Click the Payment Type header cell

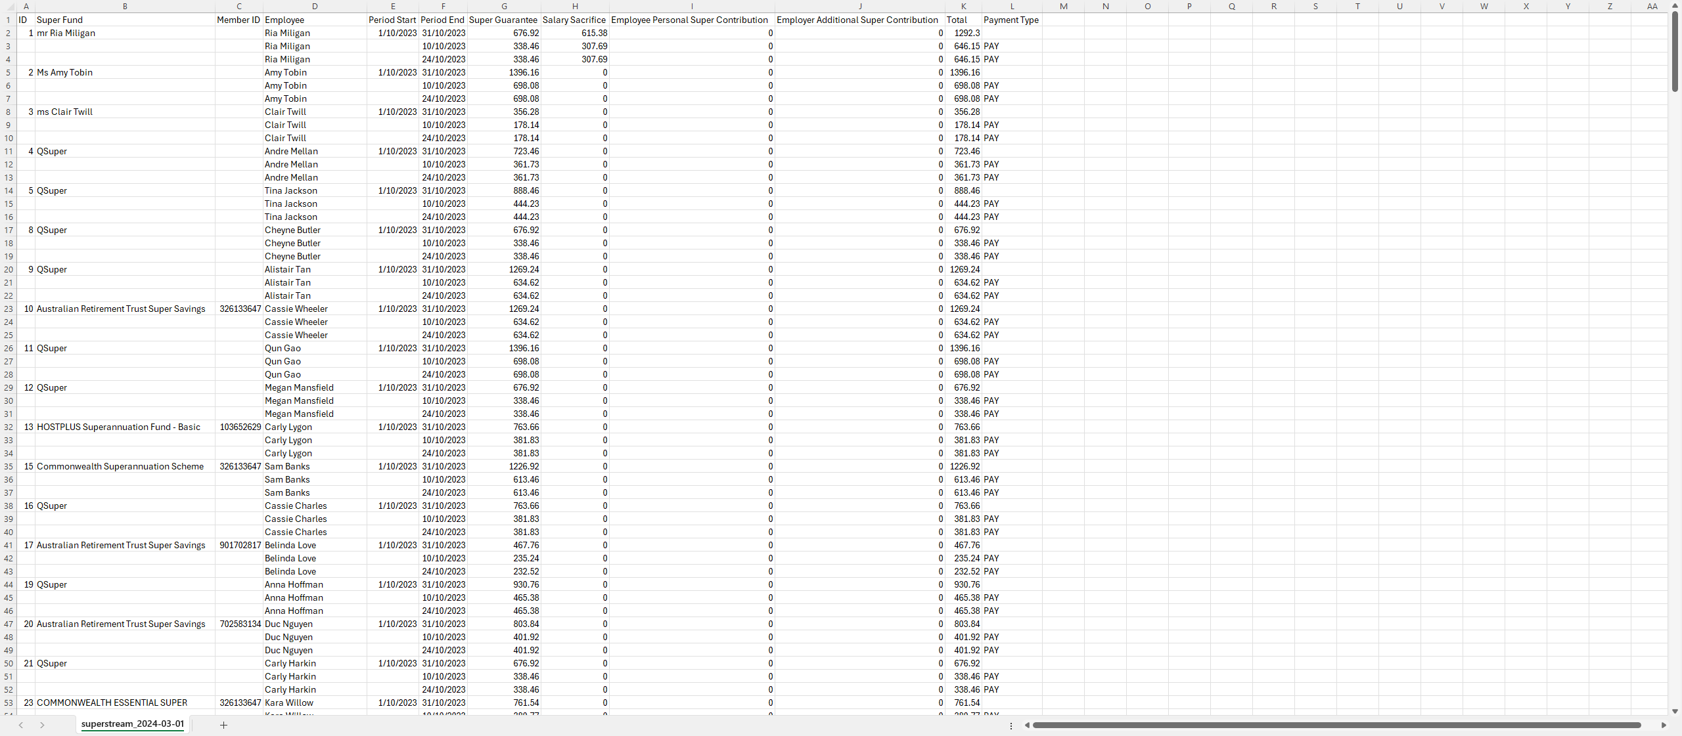(1011, 20)
